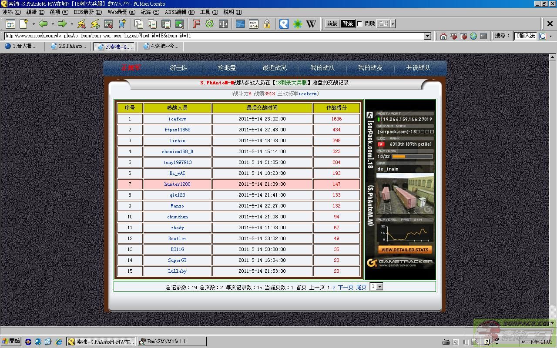This screenshot has height=348, width=557.
Task: Click the home page icon
Action: pyautogui.click(x=443, y=36)
